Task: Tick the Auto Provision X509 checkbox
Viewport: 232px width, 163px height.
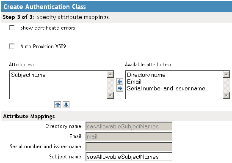Action: tap(12, 46)
